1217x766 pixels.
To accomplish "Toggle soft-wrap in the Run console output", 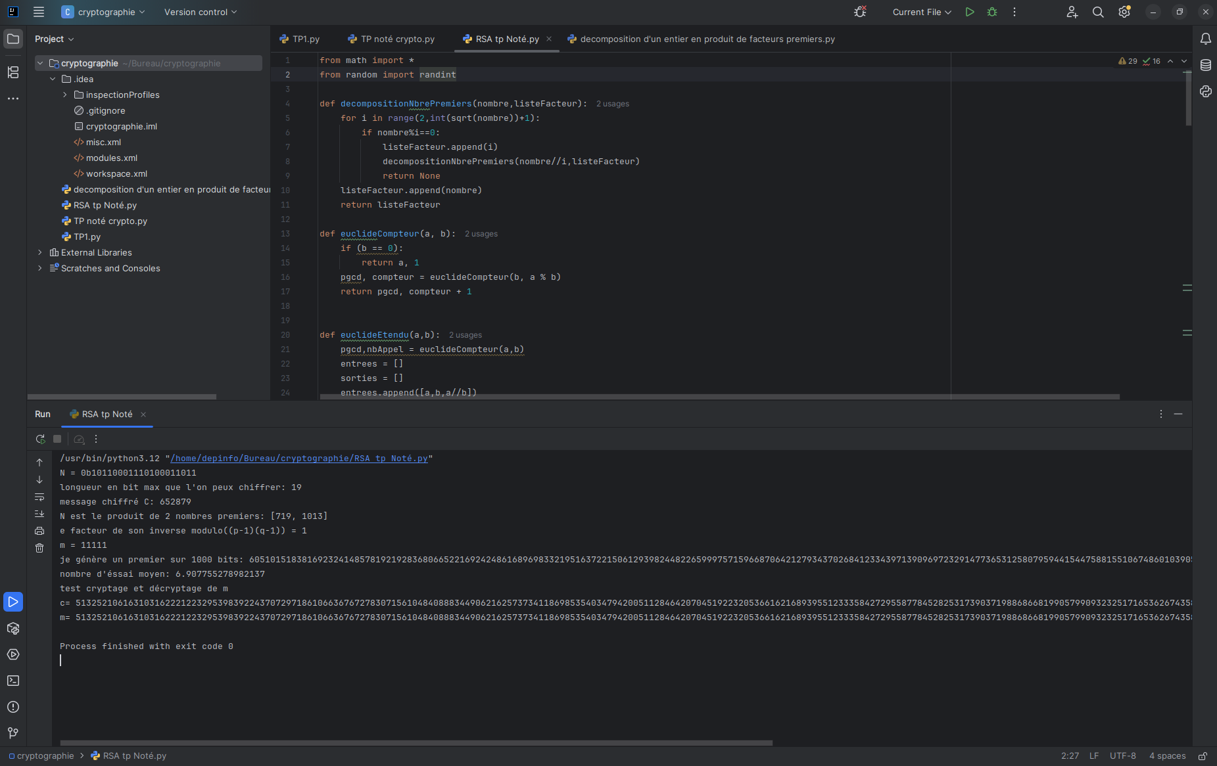I will click(x=39, y=497).
